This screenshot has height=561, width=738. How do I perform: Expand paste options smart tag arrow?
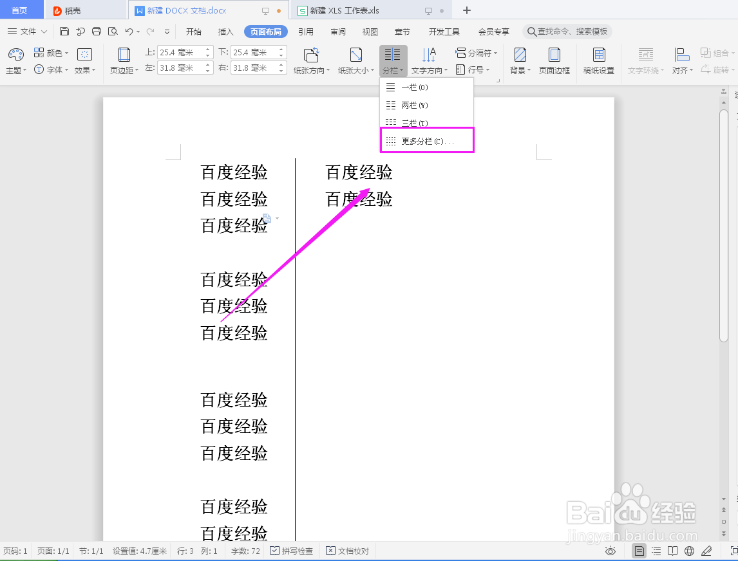(277, 218)
